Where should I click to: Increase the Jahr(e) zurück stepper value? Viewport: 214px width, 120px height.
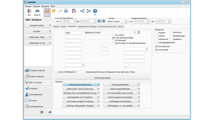click(x=126, y=21)
